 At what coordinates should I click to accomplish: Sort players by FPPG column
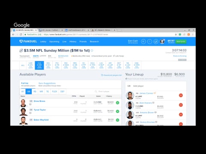(x=74, y=96)
